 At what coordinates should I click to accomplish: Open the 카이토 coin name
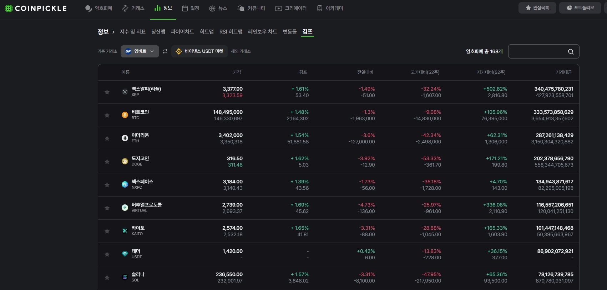(138, 228)
